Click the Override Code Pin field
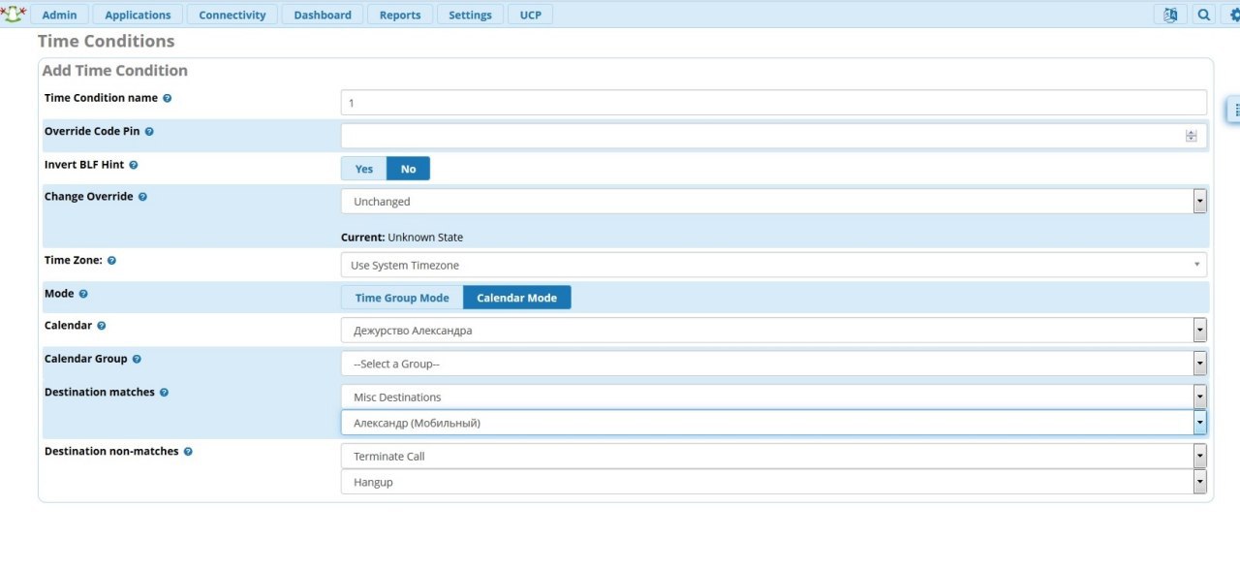Image resolution: width=1240 pixels, height=571 pixels. (774, 136)
